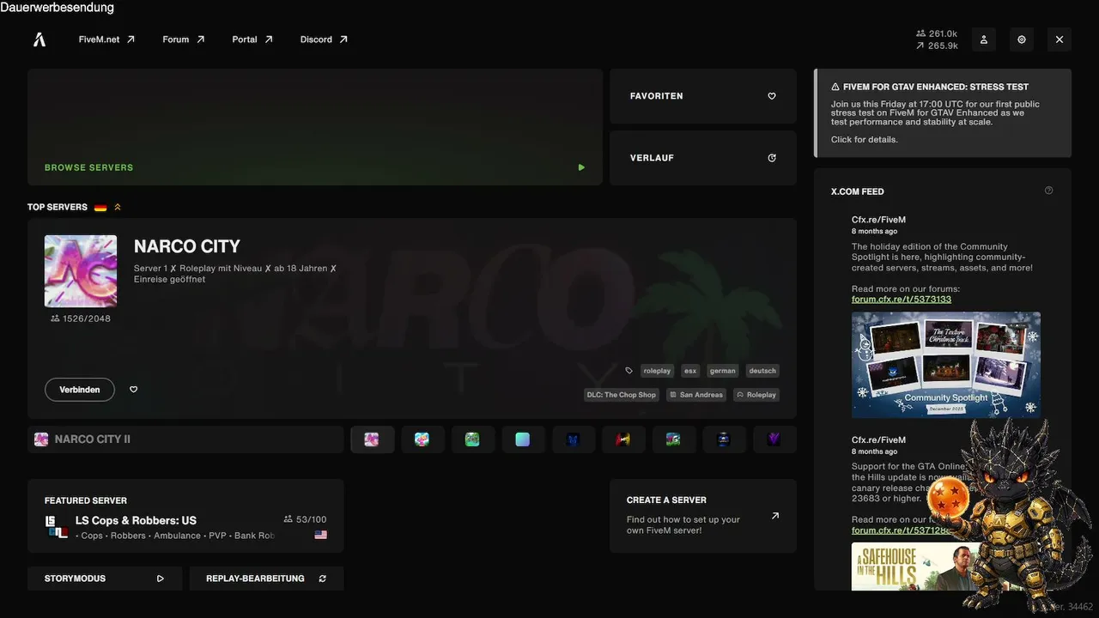This screenshot has width=1099, height=618.
Task: Click the arrow icon on Create a Server
Action: (775, 516)
